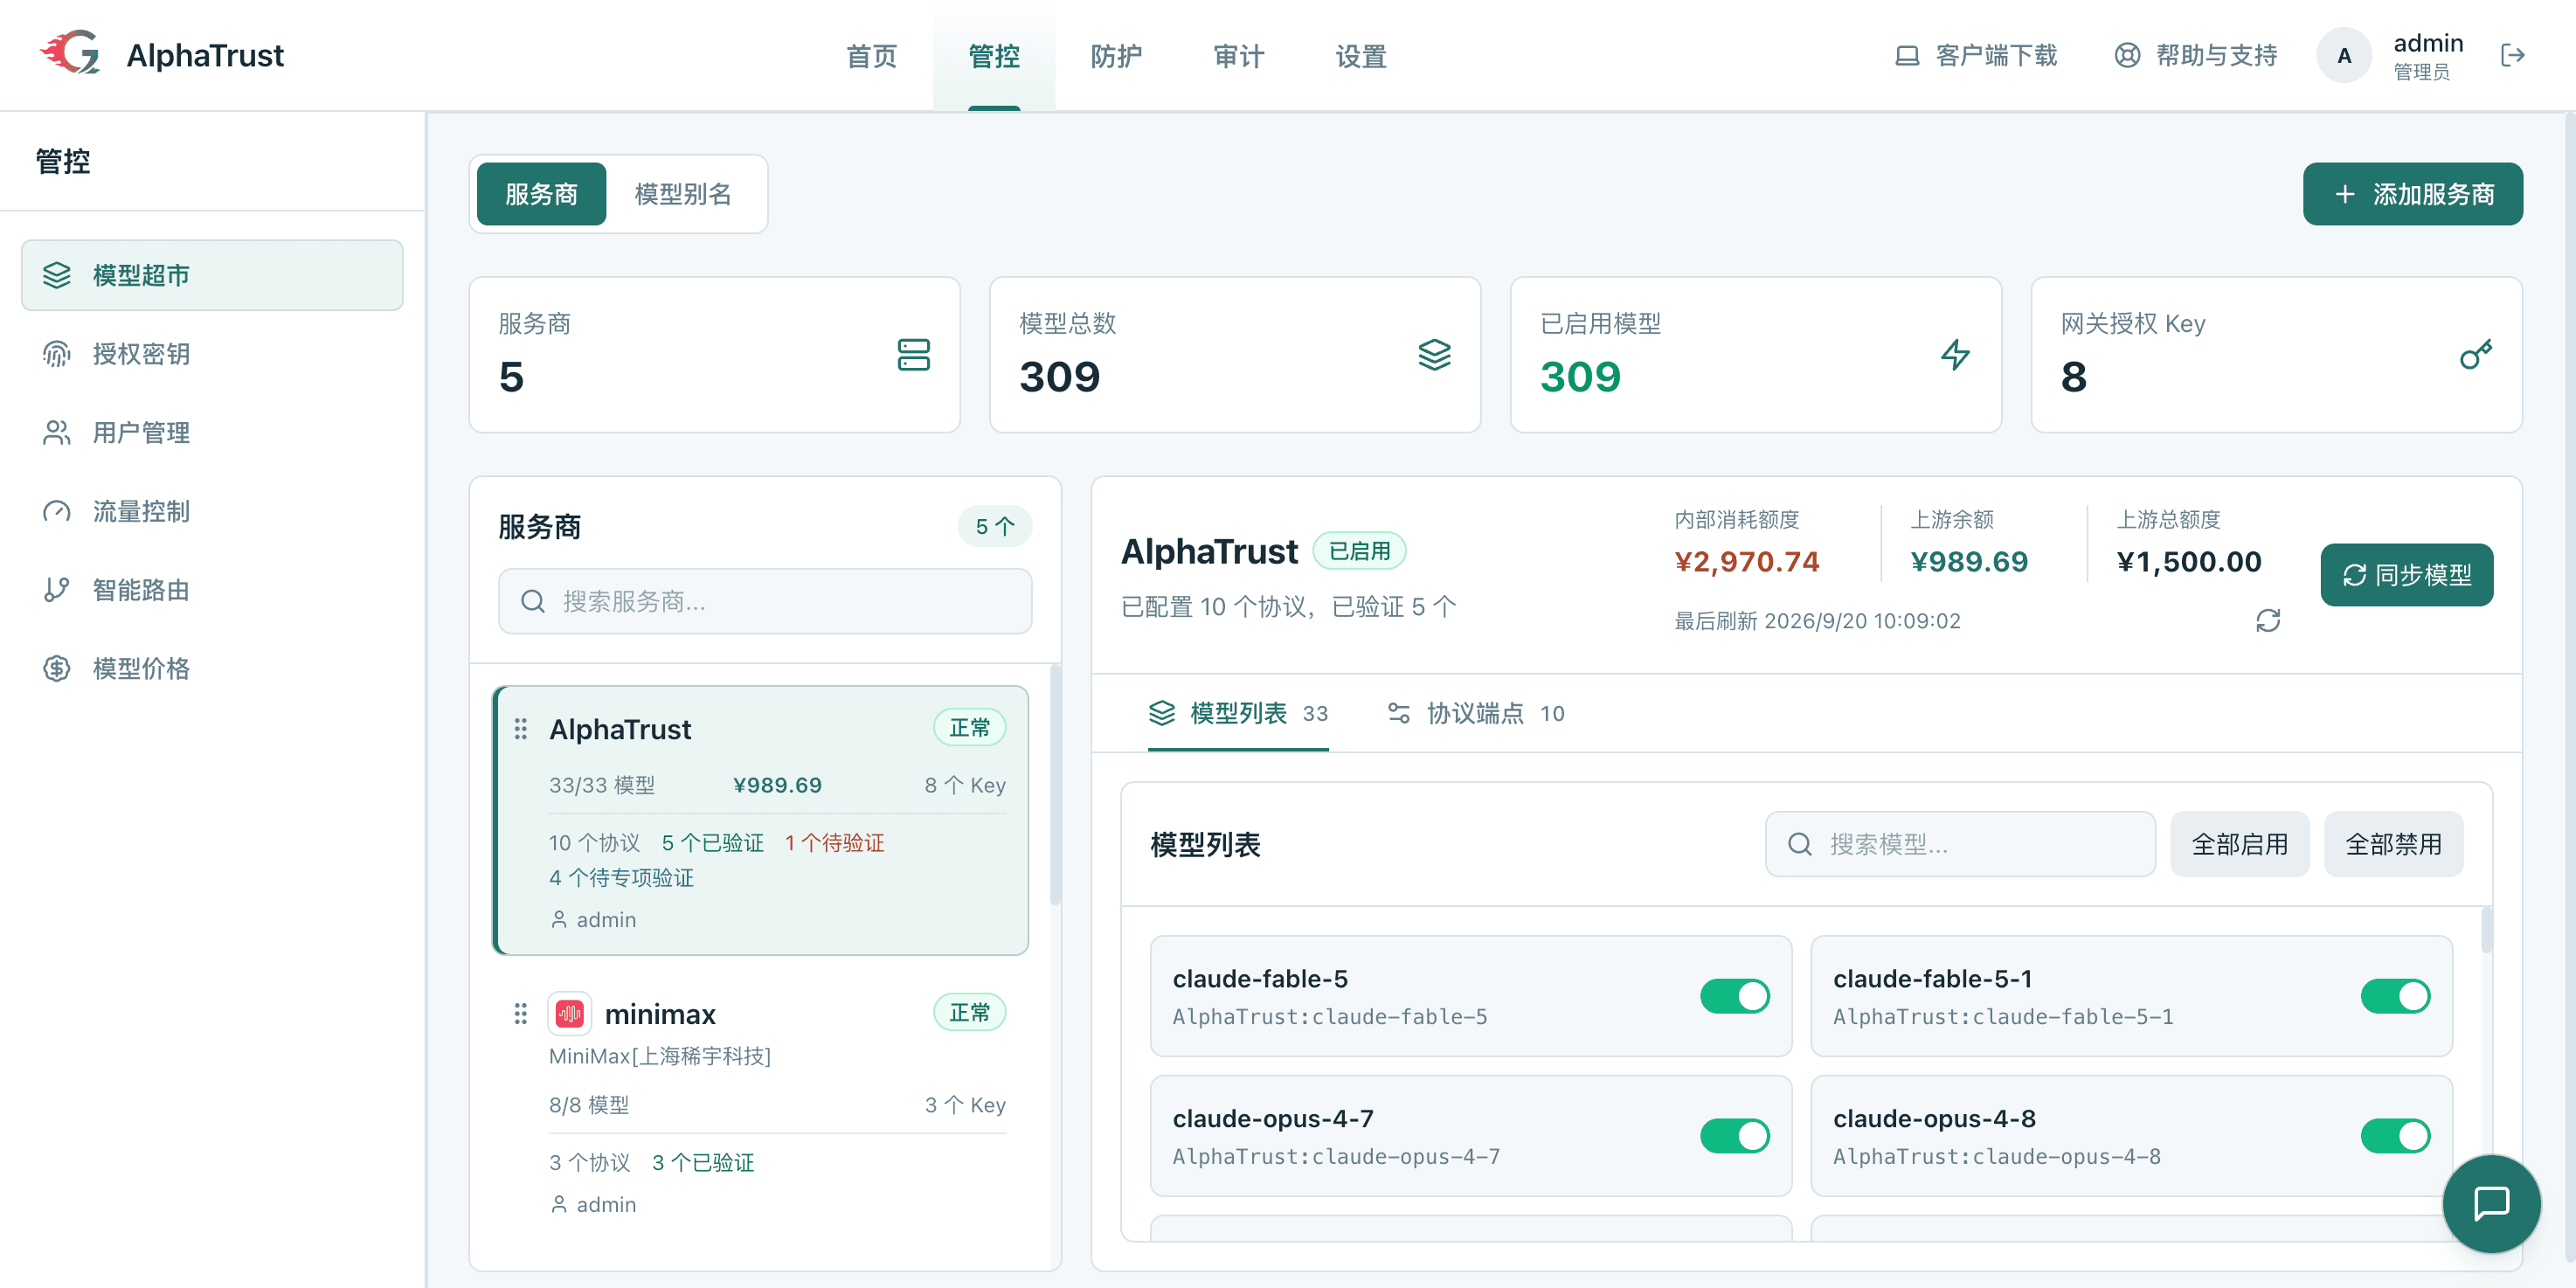This screenshot has height=1288, width=2576.
Task: Open the 审计 navigation tab
Action: [1238, 56]
